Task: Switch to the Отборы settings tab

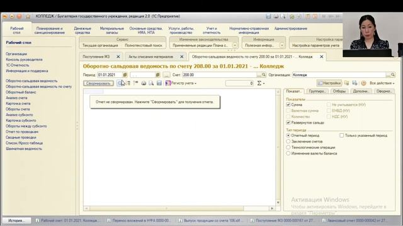Action: 339,91
